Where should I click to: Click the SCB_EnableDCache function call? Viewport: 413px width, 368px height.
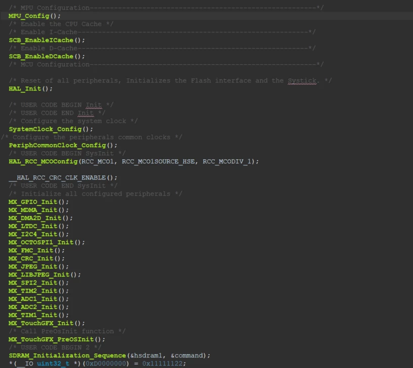(x=47, y=57)
